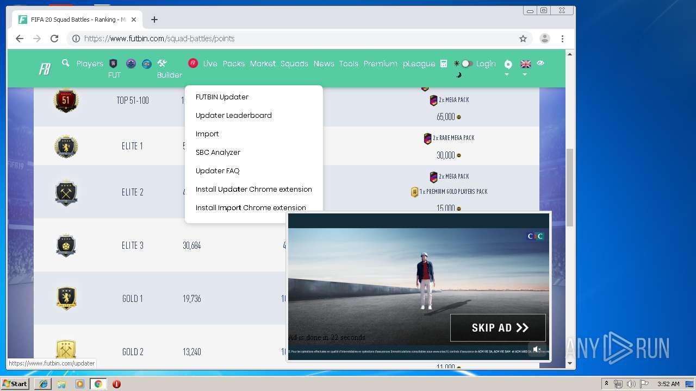Image resolution: width=696 pixels, height=391 pixels.
Task: Open the taskbar media player icon
Action: pos(80,384)
